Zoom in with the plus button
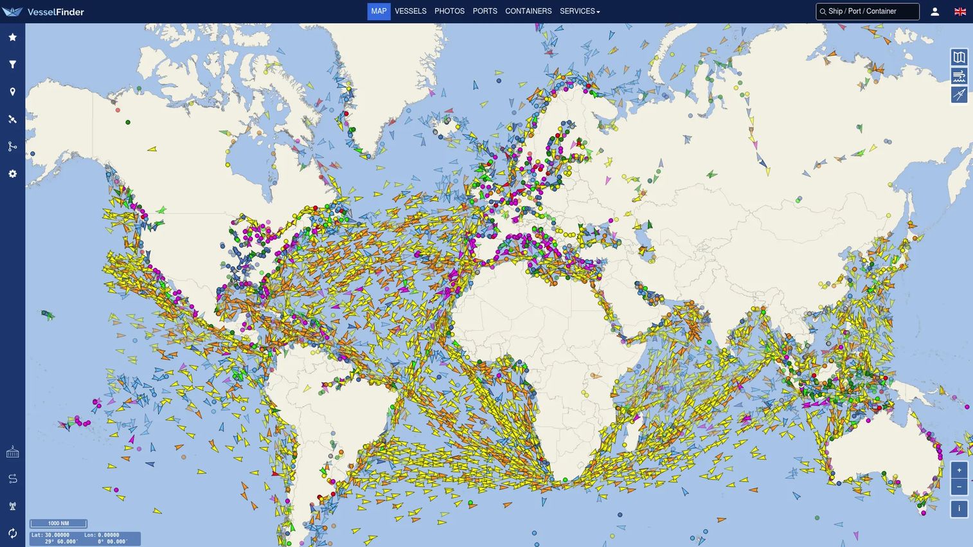 pos(959,470)
